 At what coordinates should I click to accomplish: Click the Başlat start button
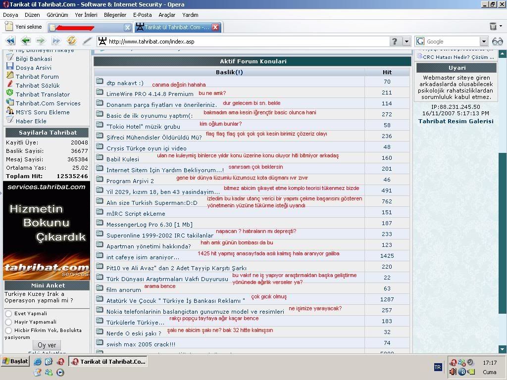click(15, 361)
